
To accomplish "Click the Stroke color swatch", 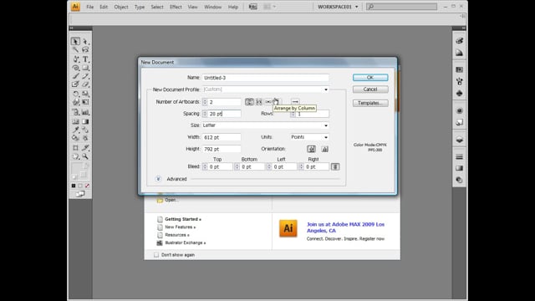I will pos(83,175).
